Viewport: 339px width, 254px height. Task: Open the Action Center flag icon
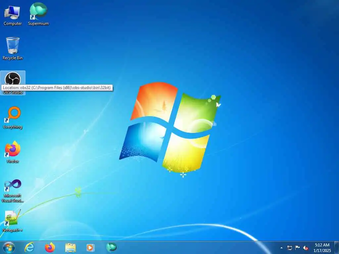click(298, 248)
